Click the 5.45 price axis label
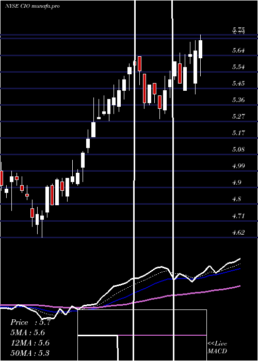This screenshot has width=258, height=361. 238,84
